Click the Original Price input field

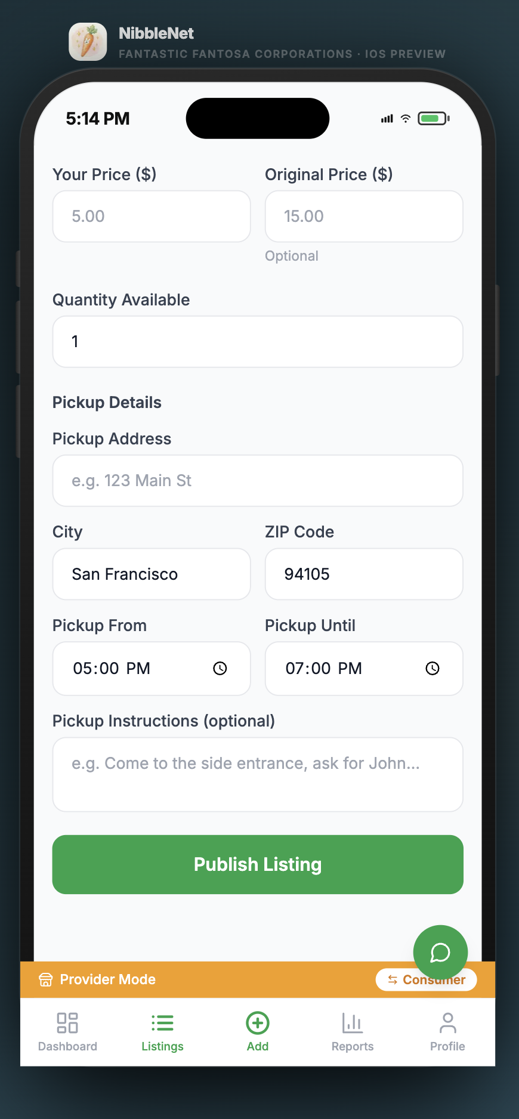click(364, 217)
